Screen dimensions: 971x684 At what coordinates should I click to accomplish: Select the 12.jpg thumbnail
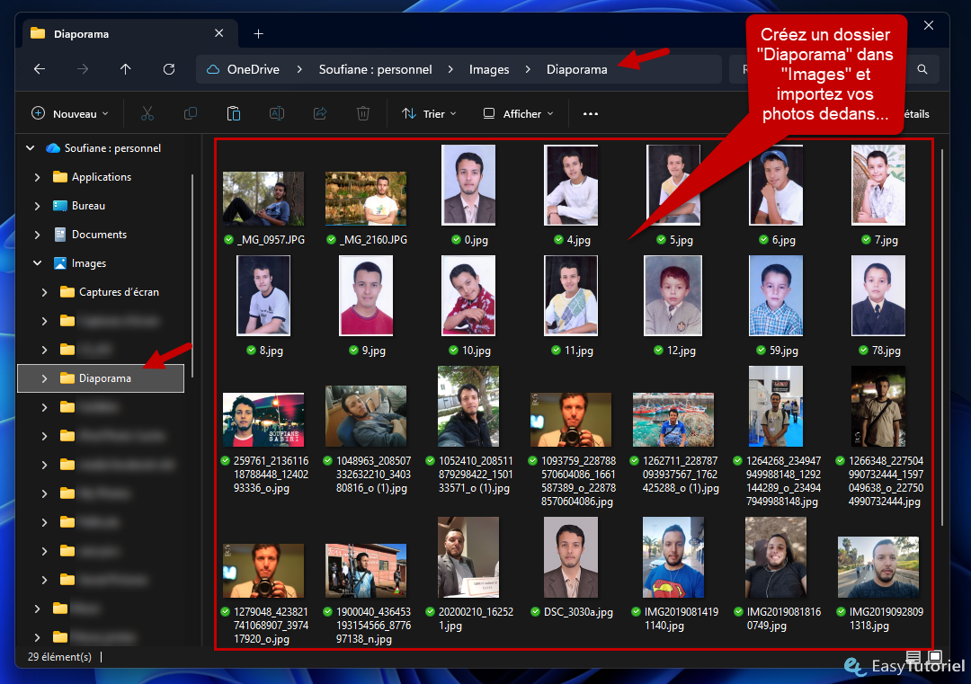tap(673, 296)
